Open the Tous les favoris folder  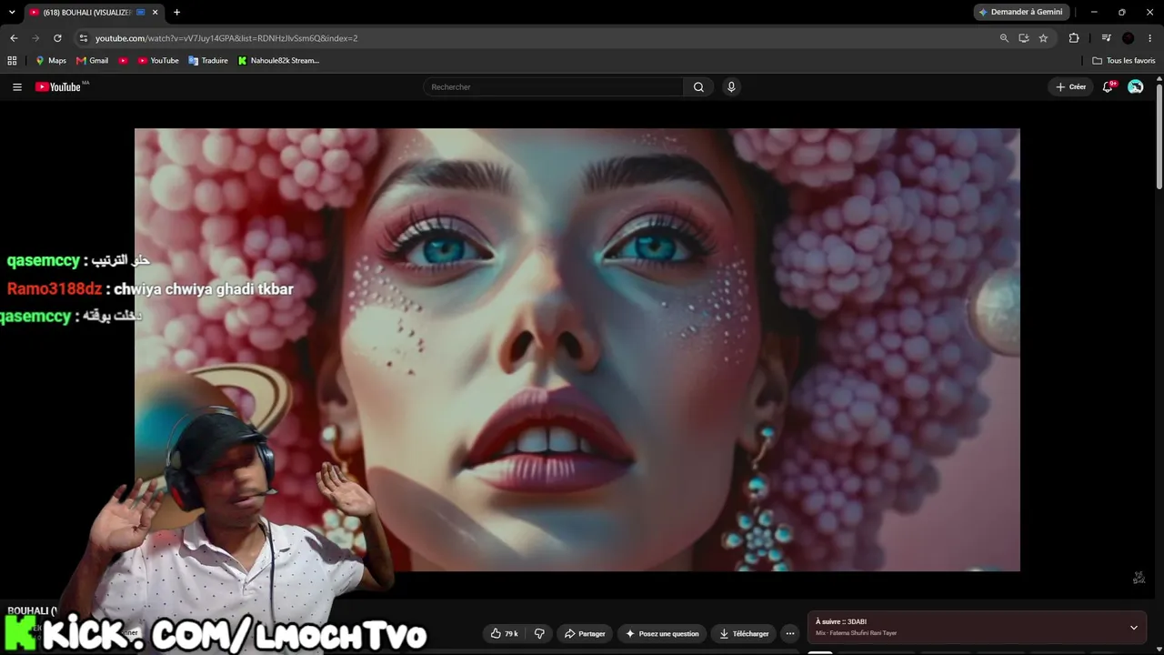1123,60
